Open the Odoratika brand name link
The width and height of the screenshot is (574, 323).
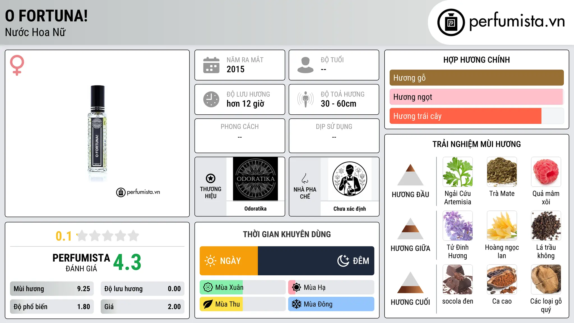[x=255, y=209]
